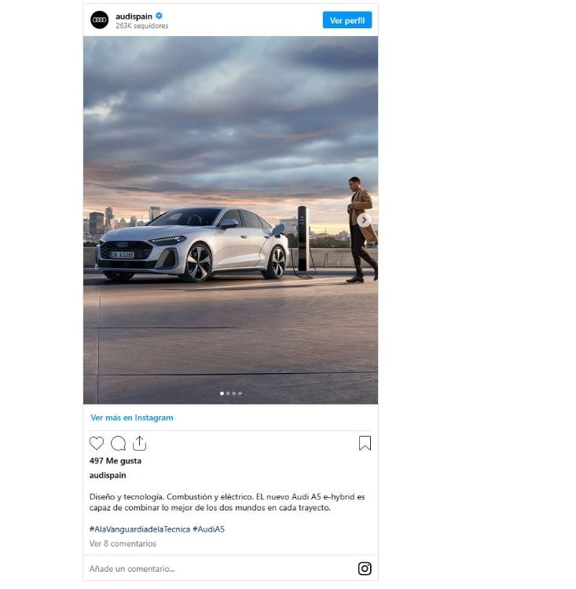The image size is (576, 589).
Task: Open comments via the speech bubble icon
Action: pos(118,444)
